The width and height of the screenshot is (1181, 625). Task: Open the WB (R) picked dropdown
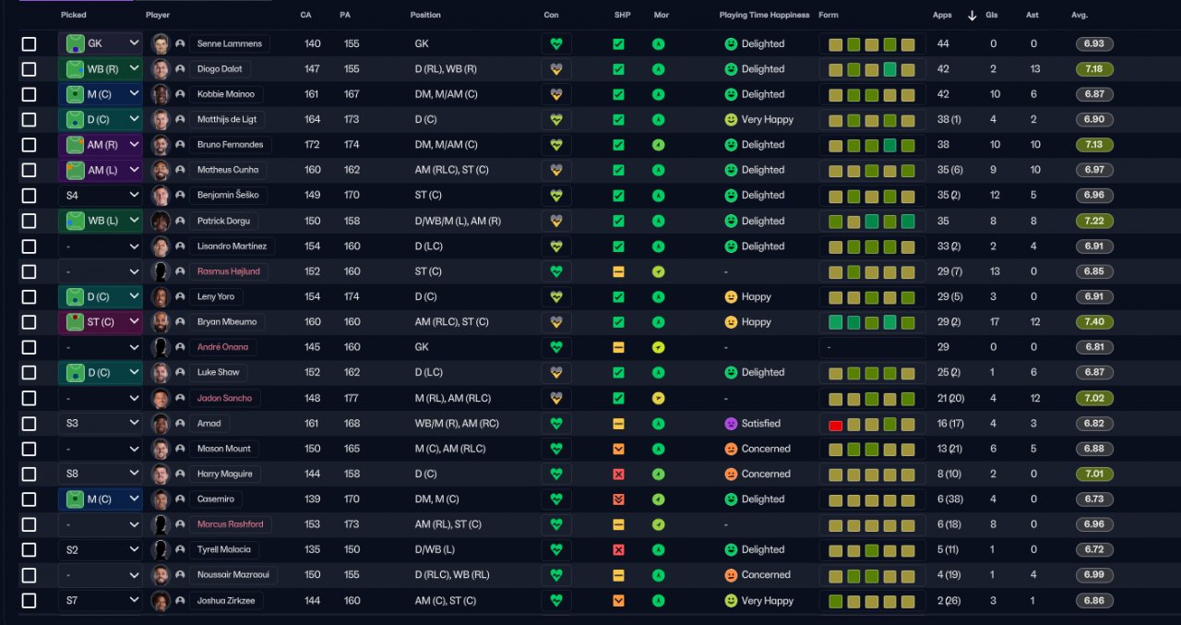(x=101, y=69)
